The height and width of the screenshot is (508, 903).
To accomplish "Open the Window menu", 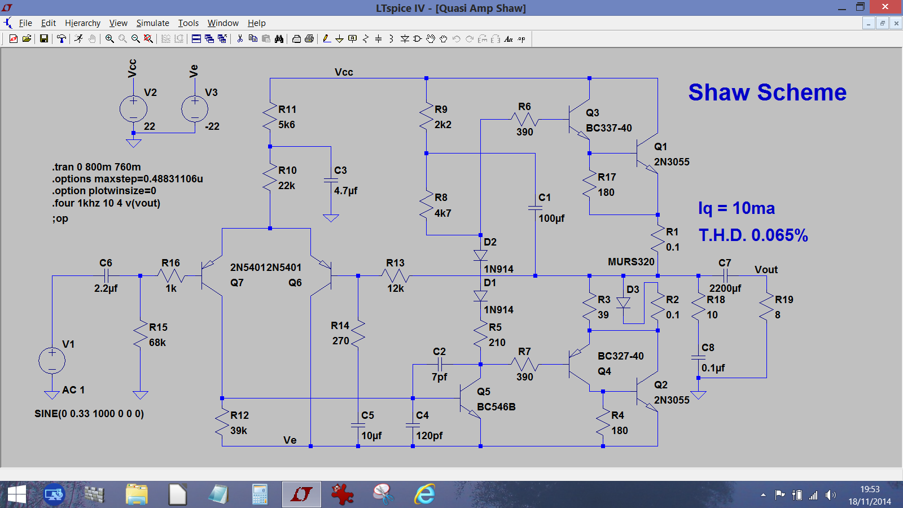I will [223, 23].
